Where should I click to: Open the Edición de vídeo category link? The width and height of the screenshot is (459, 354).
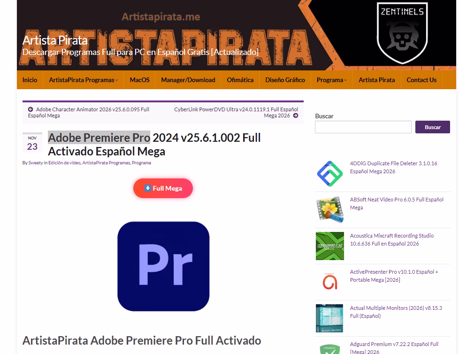pos(64,163)
